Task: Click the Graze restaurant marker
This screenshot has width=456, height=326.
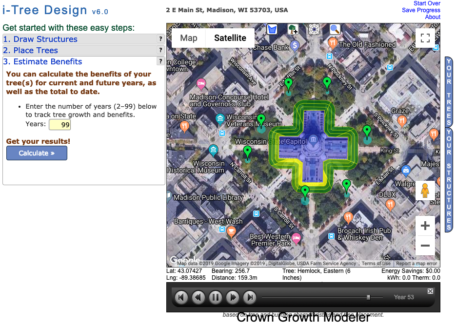Action: coord(401,121)
